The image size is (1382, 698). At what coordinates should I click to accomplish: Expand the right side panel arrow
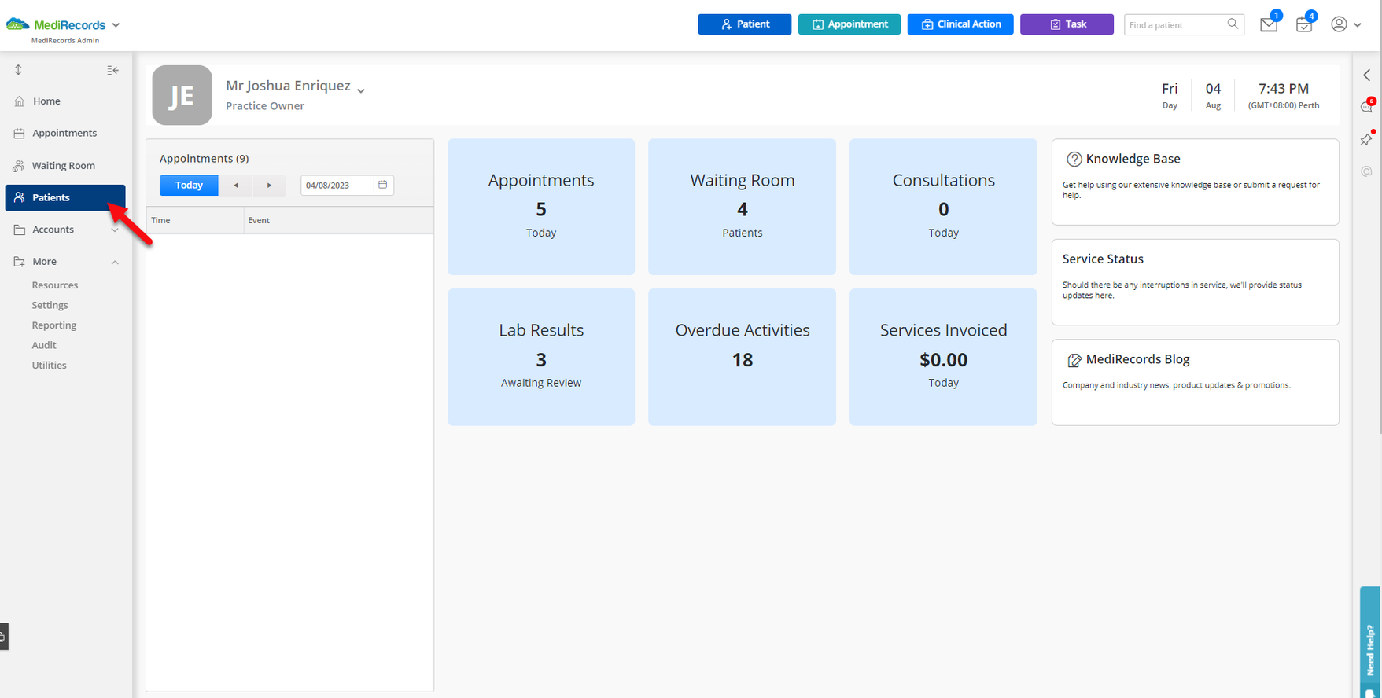click(1367, 75)
